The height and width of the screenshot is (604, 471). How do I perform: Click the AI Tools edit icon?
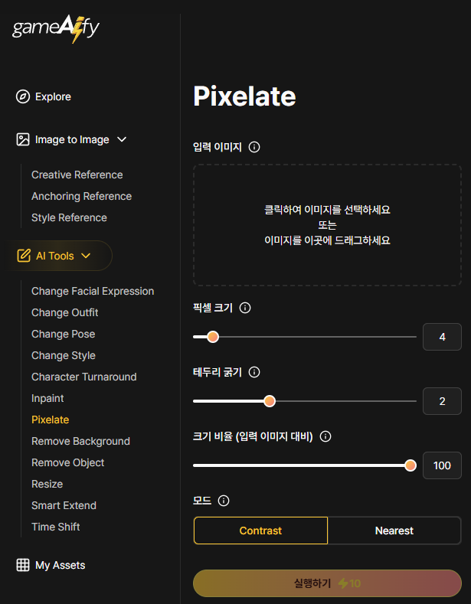point(24,256)
